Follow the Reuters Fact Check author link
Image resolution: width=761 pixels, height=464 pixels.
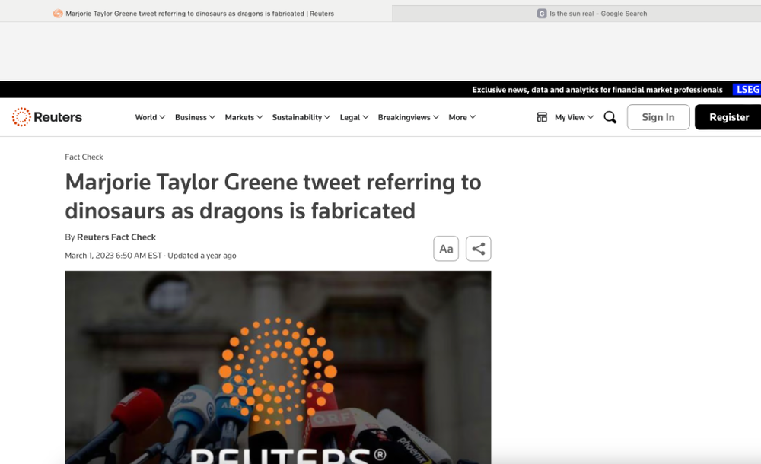[x=116, y=237]
